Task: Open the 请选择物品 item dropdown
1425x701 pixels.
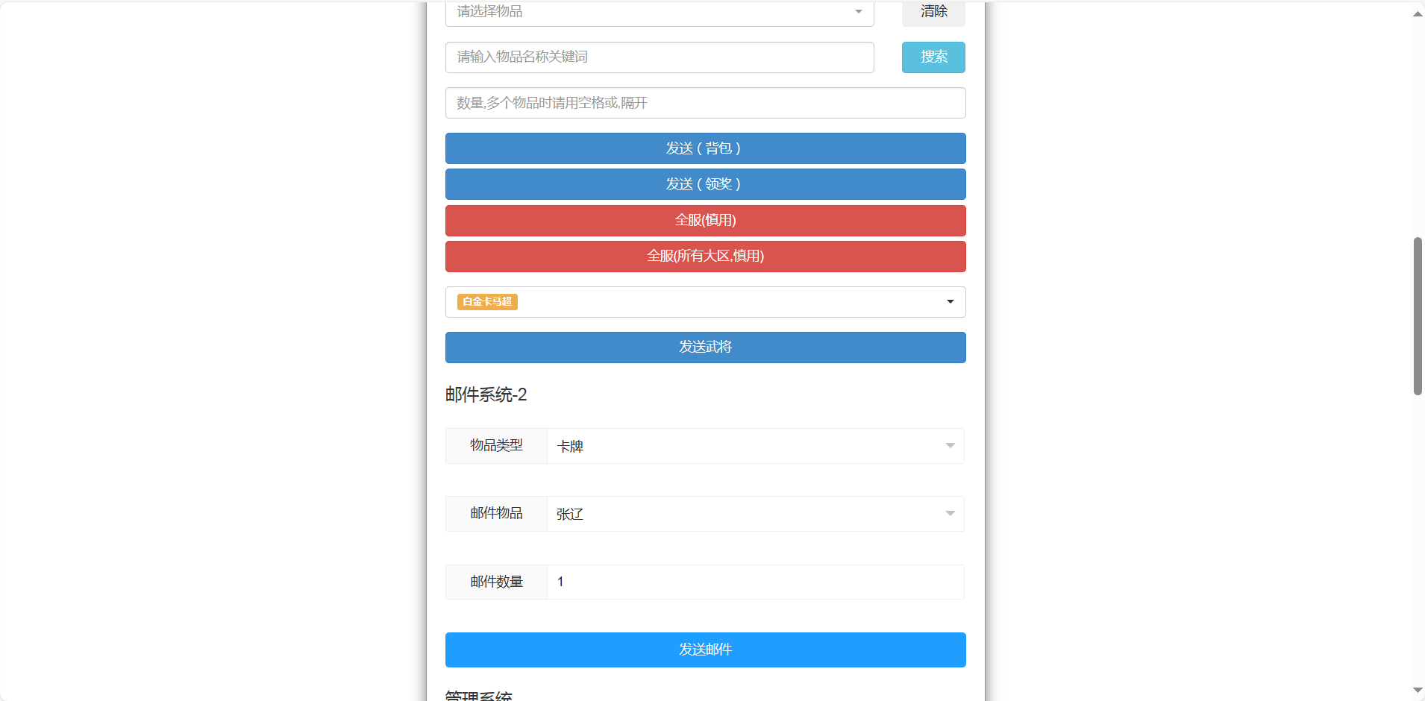Action: click(659, 13)
